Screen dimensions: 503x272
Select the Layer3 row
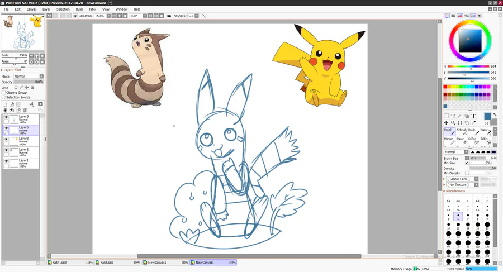tap(21, 141)
